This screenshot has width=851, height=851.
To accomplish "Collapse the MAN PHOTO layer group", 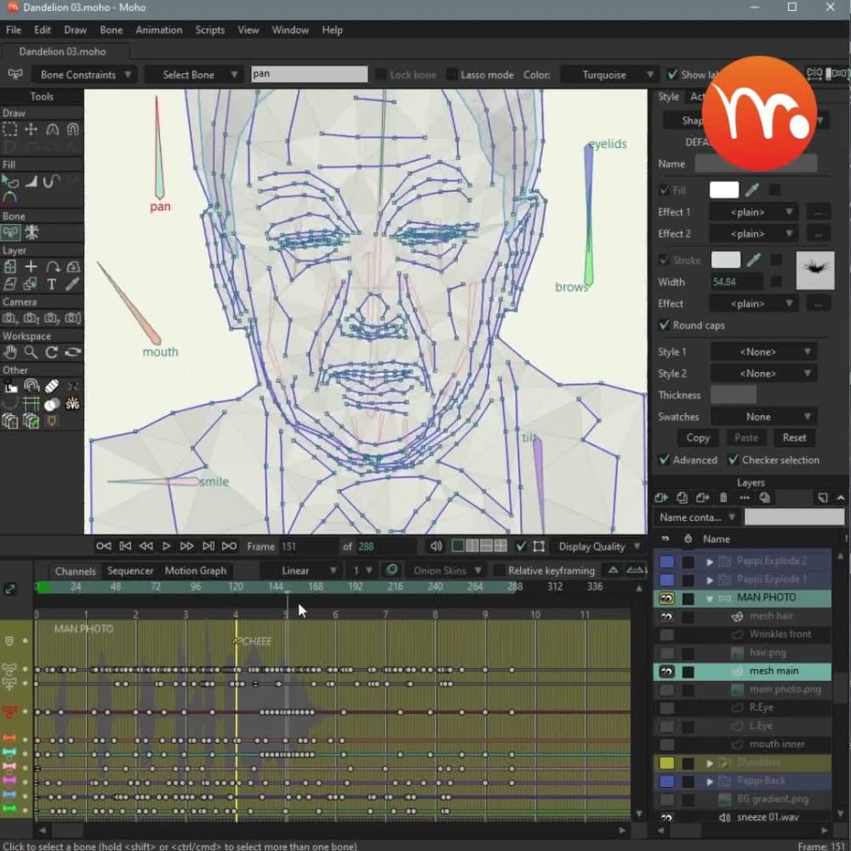I will [x=710, y=598].
